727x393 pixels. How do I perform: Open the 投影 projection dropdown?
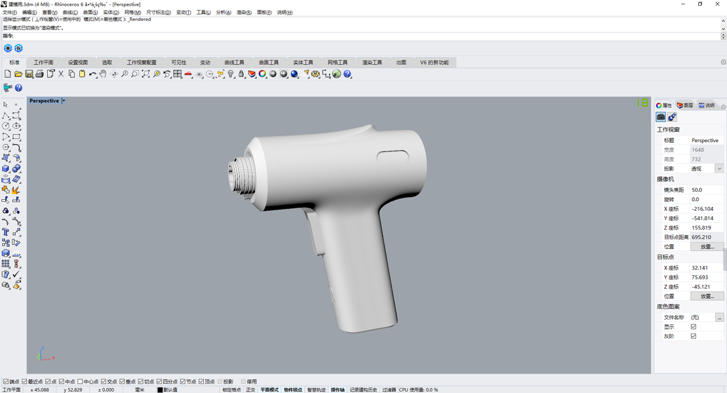(719, 169)
